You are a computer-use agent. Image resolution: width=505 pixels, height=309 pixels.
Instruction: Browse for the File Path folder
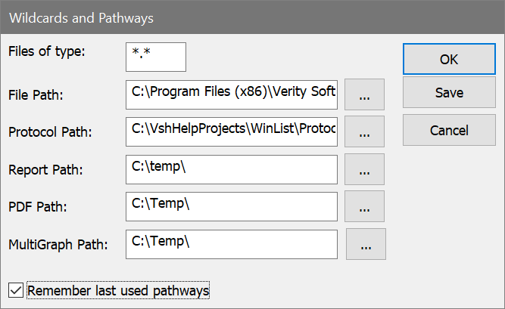point(364,96)
